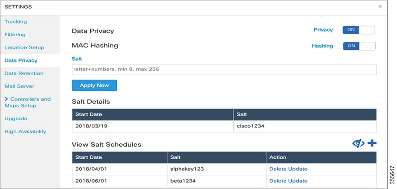Click the MAC Hashing heading
This screenshot has width=397, height=189.
coord(95,46)
